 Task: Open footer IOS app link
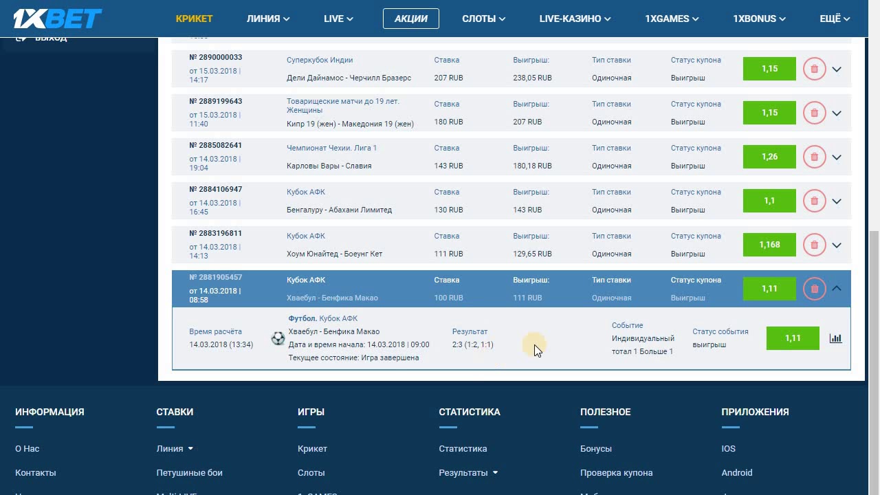(x=729, y=449)
